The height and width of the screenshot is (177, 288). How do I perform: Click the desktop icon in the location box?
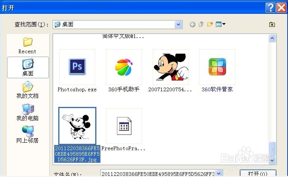58,24
